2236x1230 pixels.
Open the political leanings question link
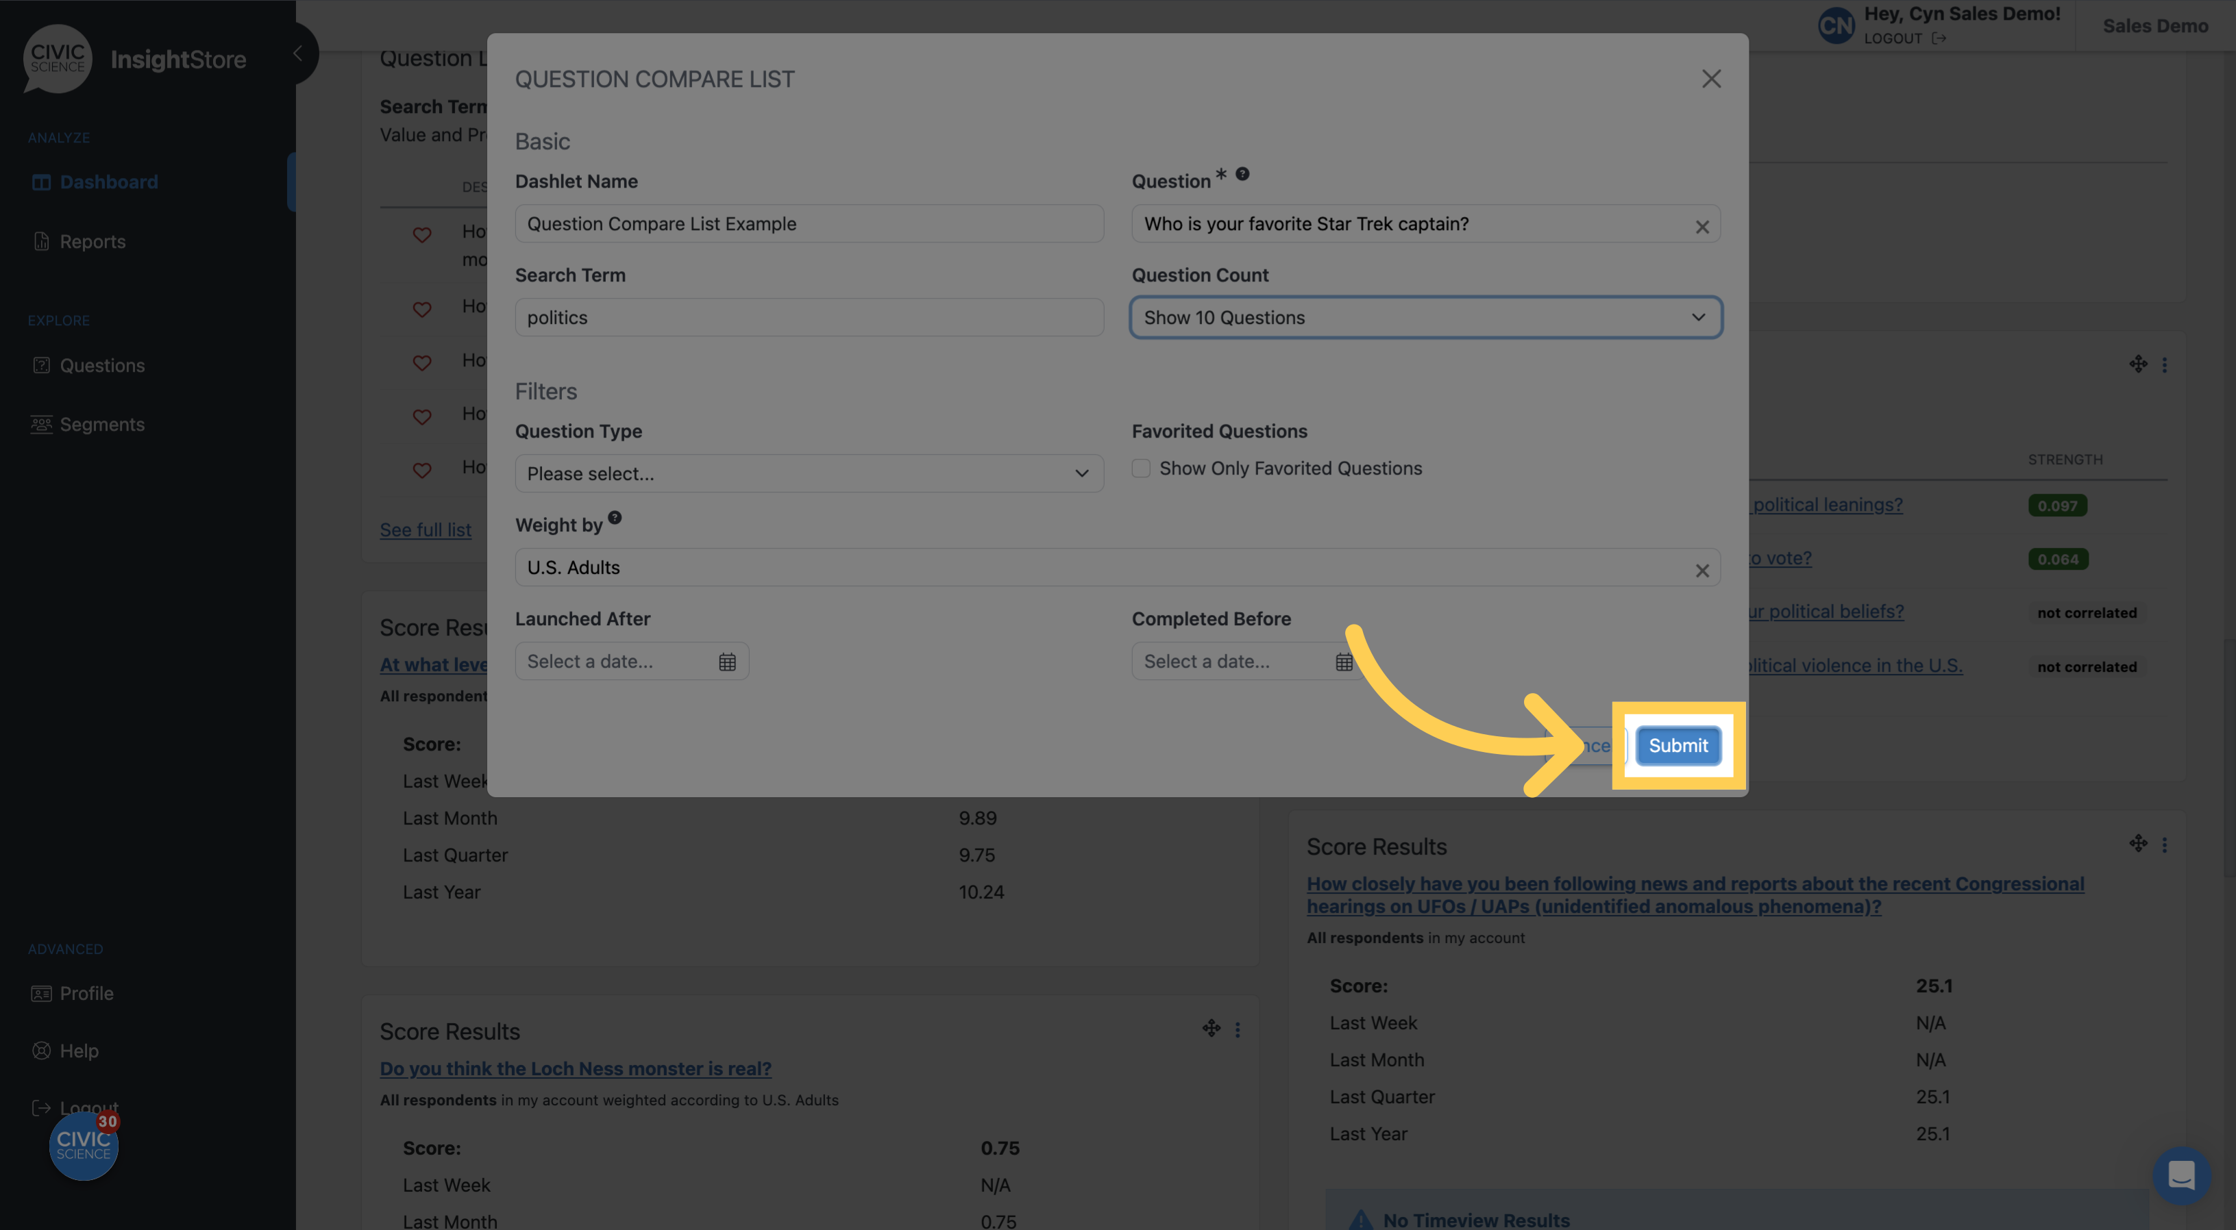tap(1827, 505)
